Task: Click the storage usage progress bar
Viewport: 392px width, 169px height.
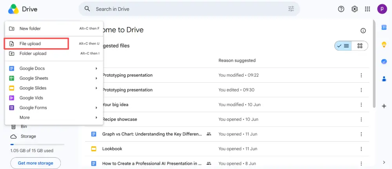Action: [x=37, y=144]
